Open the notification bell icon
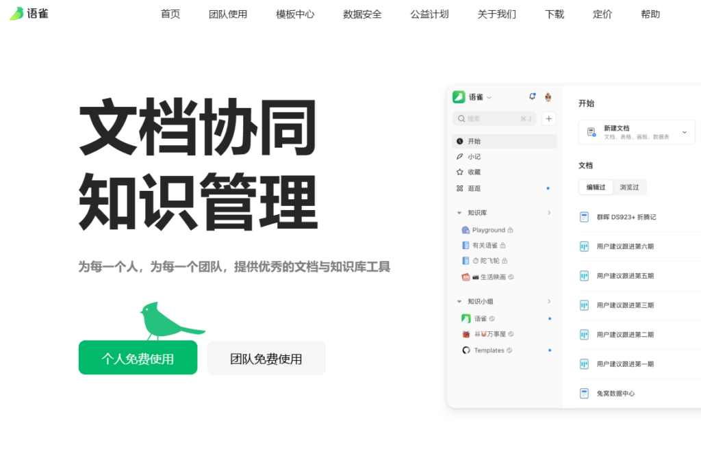This screenshot has height=449, width=701. pyautogui.click(x=533, y=97)
